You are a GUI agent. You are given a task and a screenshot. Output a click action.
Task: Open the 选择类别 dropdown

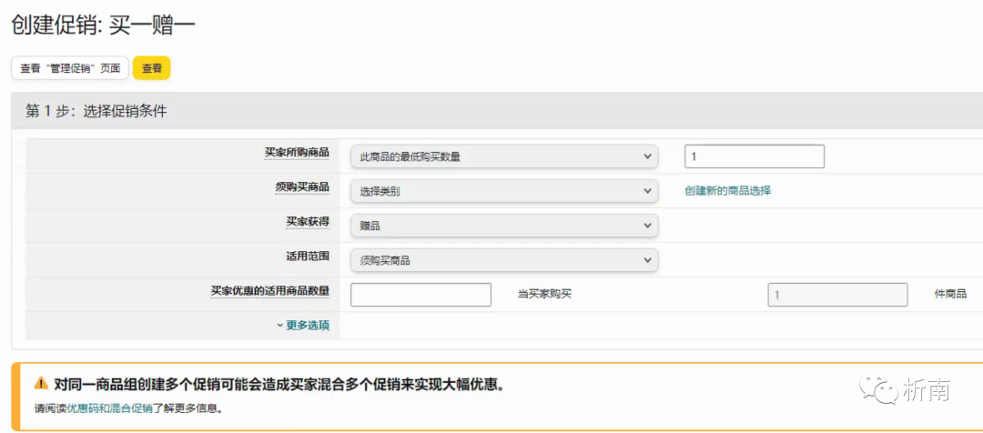[504, 191]
